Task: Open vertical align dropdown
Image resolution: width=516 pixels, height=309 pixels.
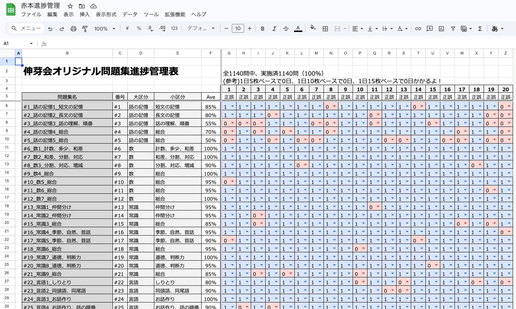Action: 373,28
